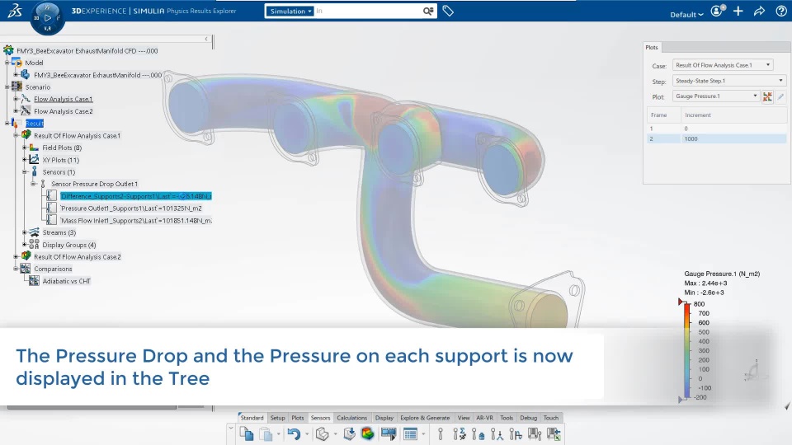
Task: Select frame 1 row with increment 0
Action: click(x=716, y=129)
